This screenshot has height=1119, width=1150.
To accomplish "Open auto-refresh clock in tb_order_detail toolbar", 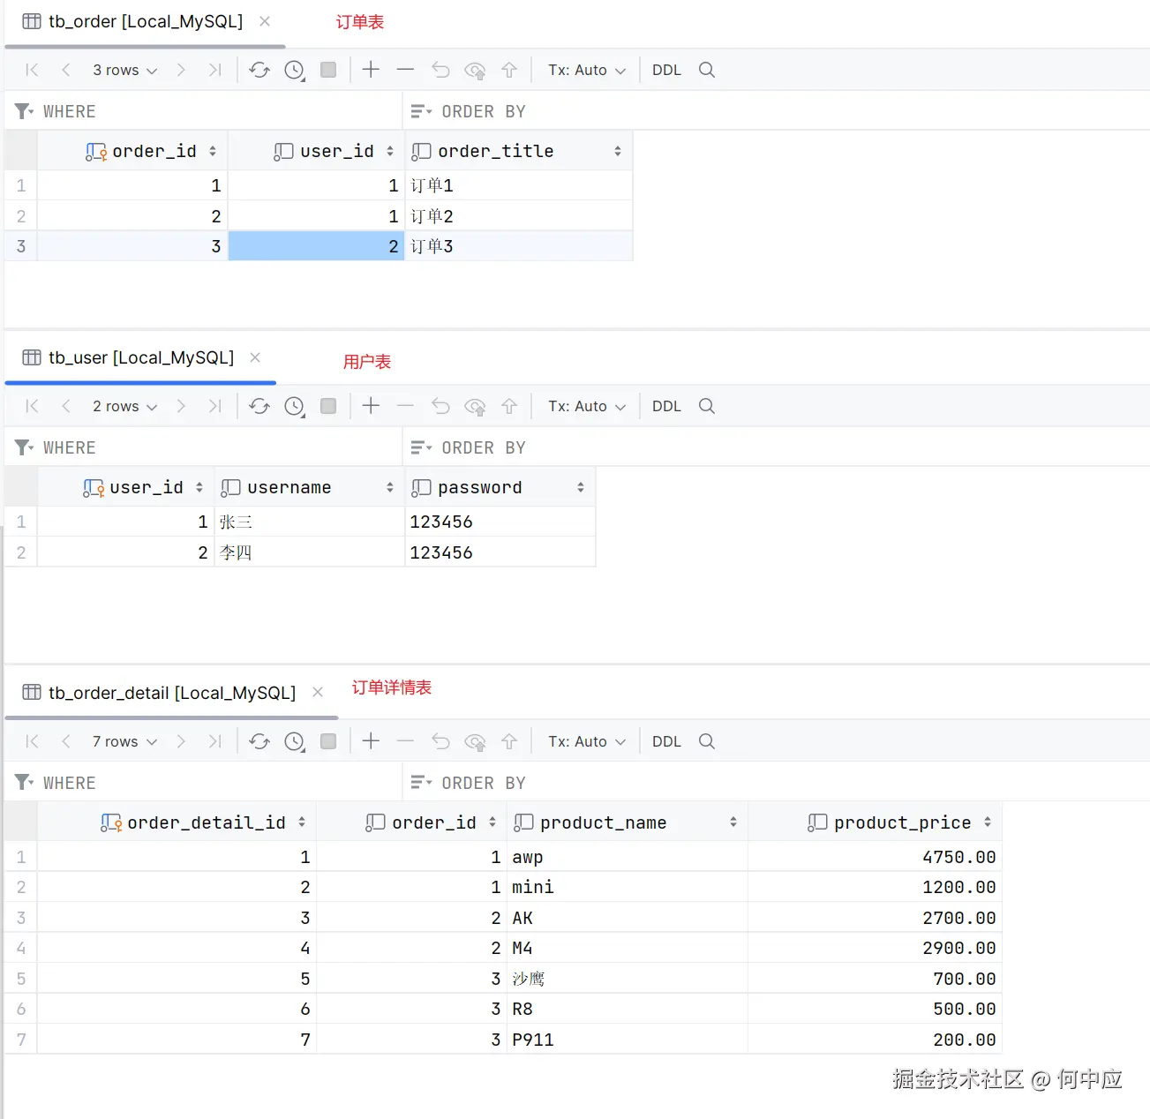I will click(x=295, y=741).
